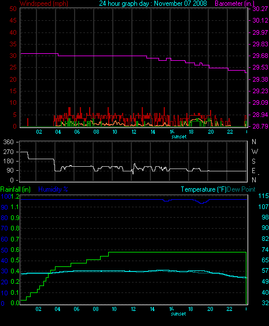The image size is (269, 326).
Task: Click the Windspeed (mph) axis title
Action: (44, 3)
